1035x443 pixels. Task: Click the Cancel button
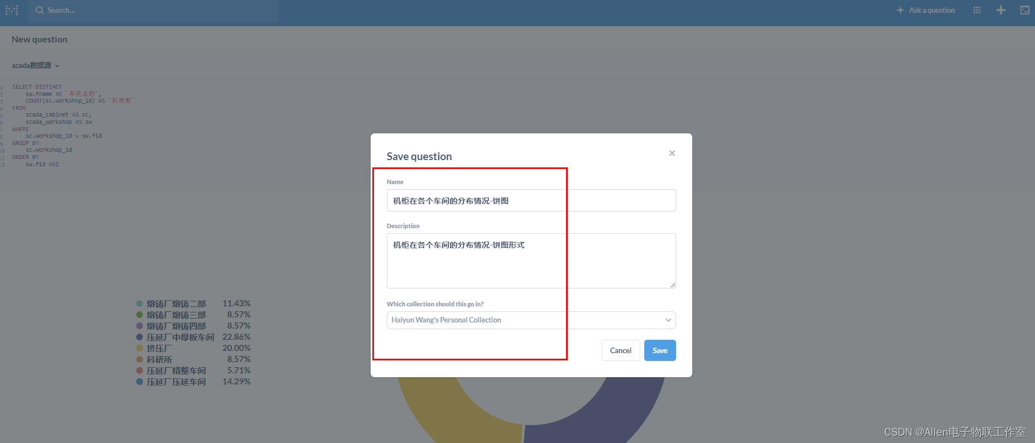[x=621, y=350]
